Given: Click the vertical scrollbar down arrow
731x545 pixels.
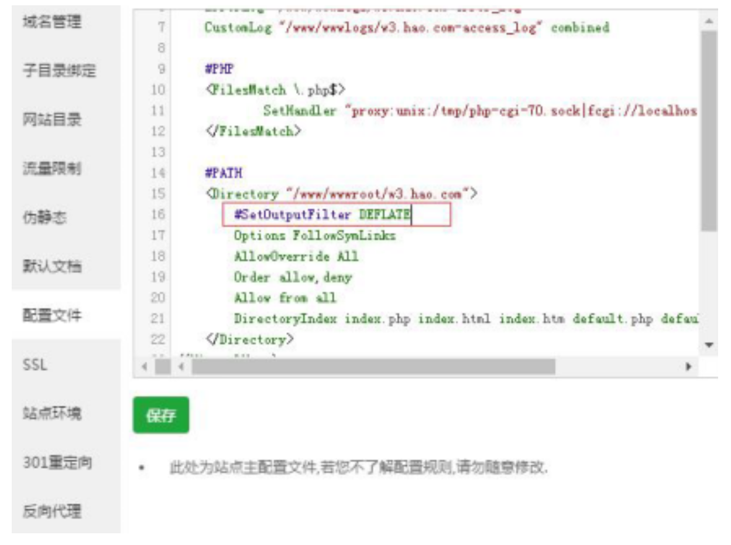Looking at the screenshot, I should tap(709, 345).
